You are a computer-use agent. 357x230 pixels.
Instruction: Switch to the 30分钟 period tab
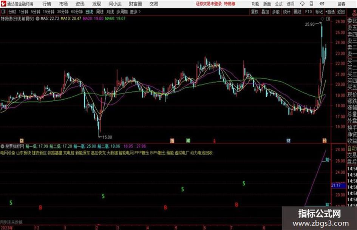[x=63, y=12]
